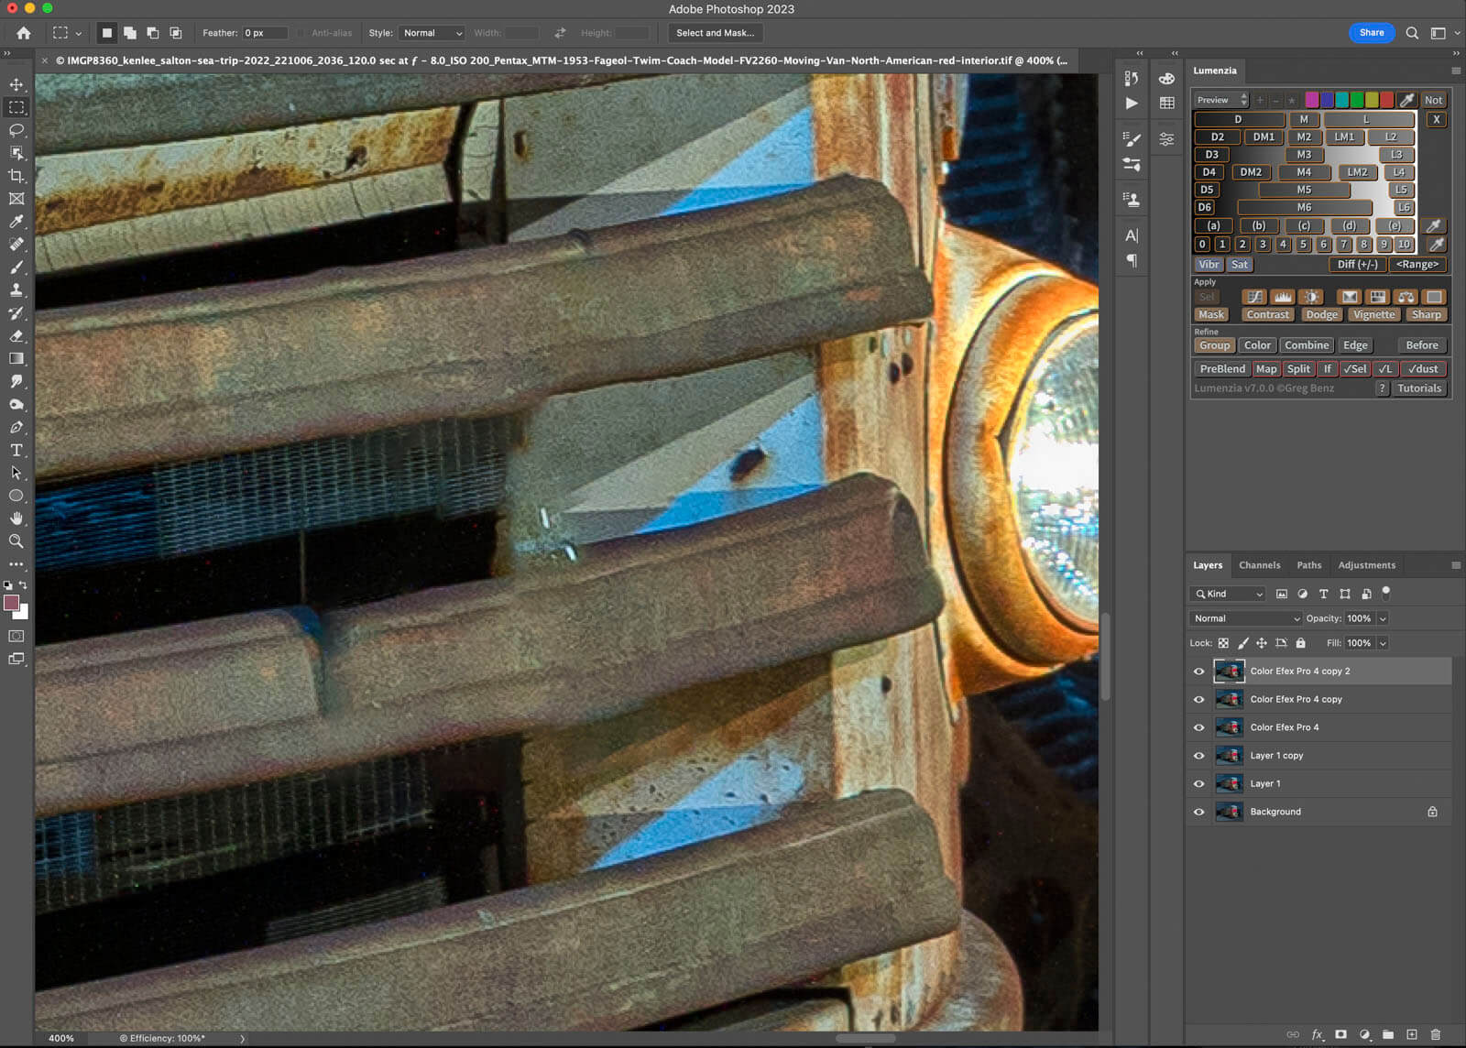Hide the Background layer
This screenshot has width=1466, height=1048.
pos(1198,812)
